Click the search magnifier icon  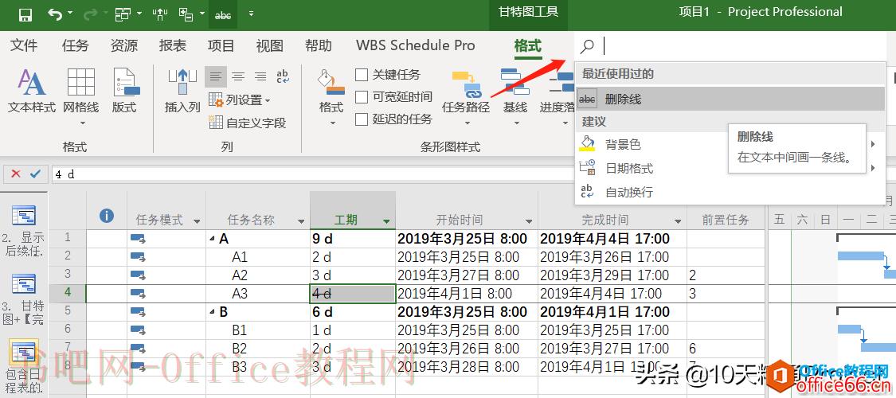587,45
